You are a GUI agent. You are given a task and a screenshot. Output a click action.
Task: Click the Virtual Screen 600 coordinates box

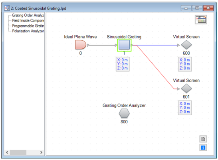185,64
